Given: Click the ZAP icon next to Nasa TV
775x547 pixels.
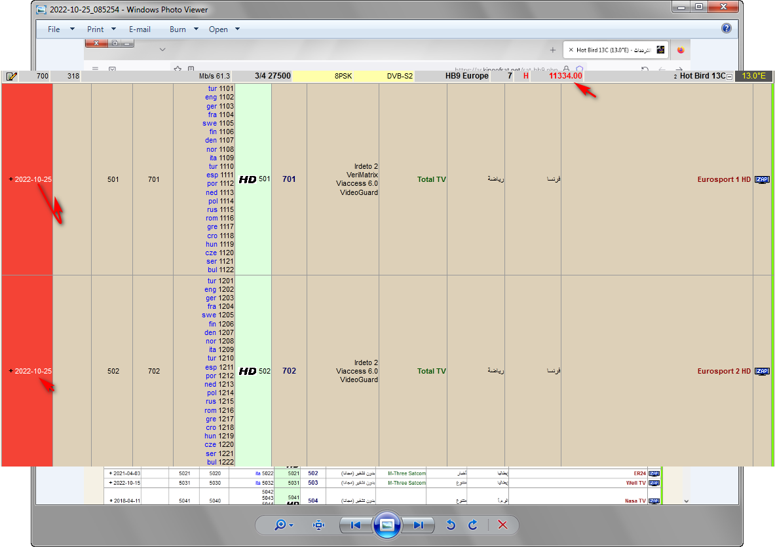Looking at the screenshot, I should pos(654,501).
